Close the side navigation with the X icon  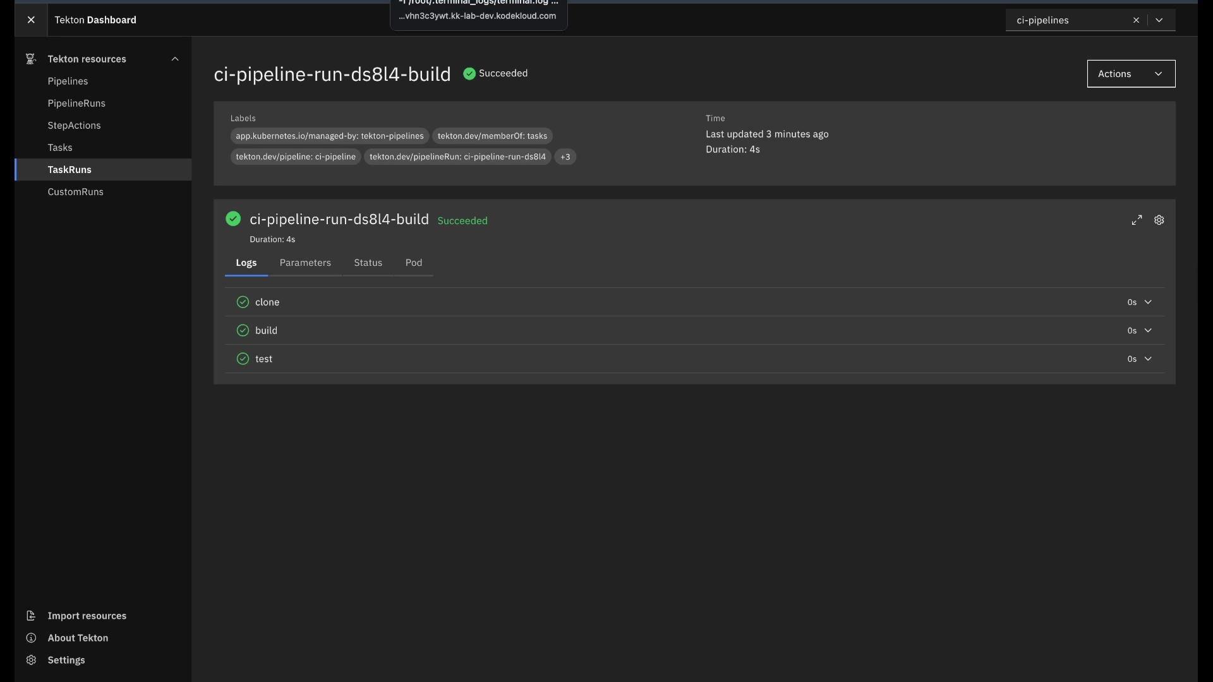point(31,20)
